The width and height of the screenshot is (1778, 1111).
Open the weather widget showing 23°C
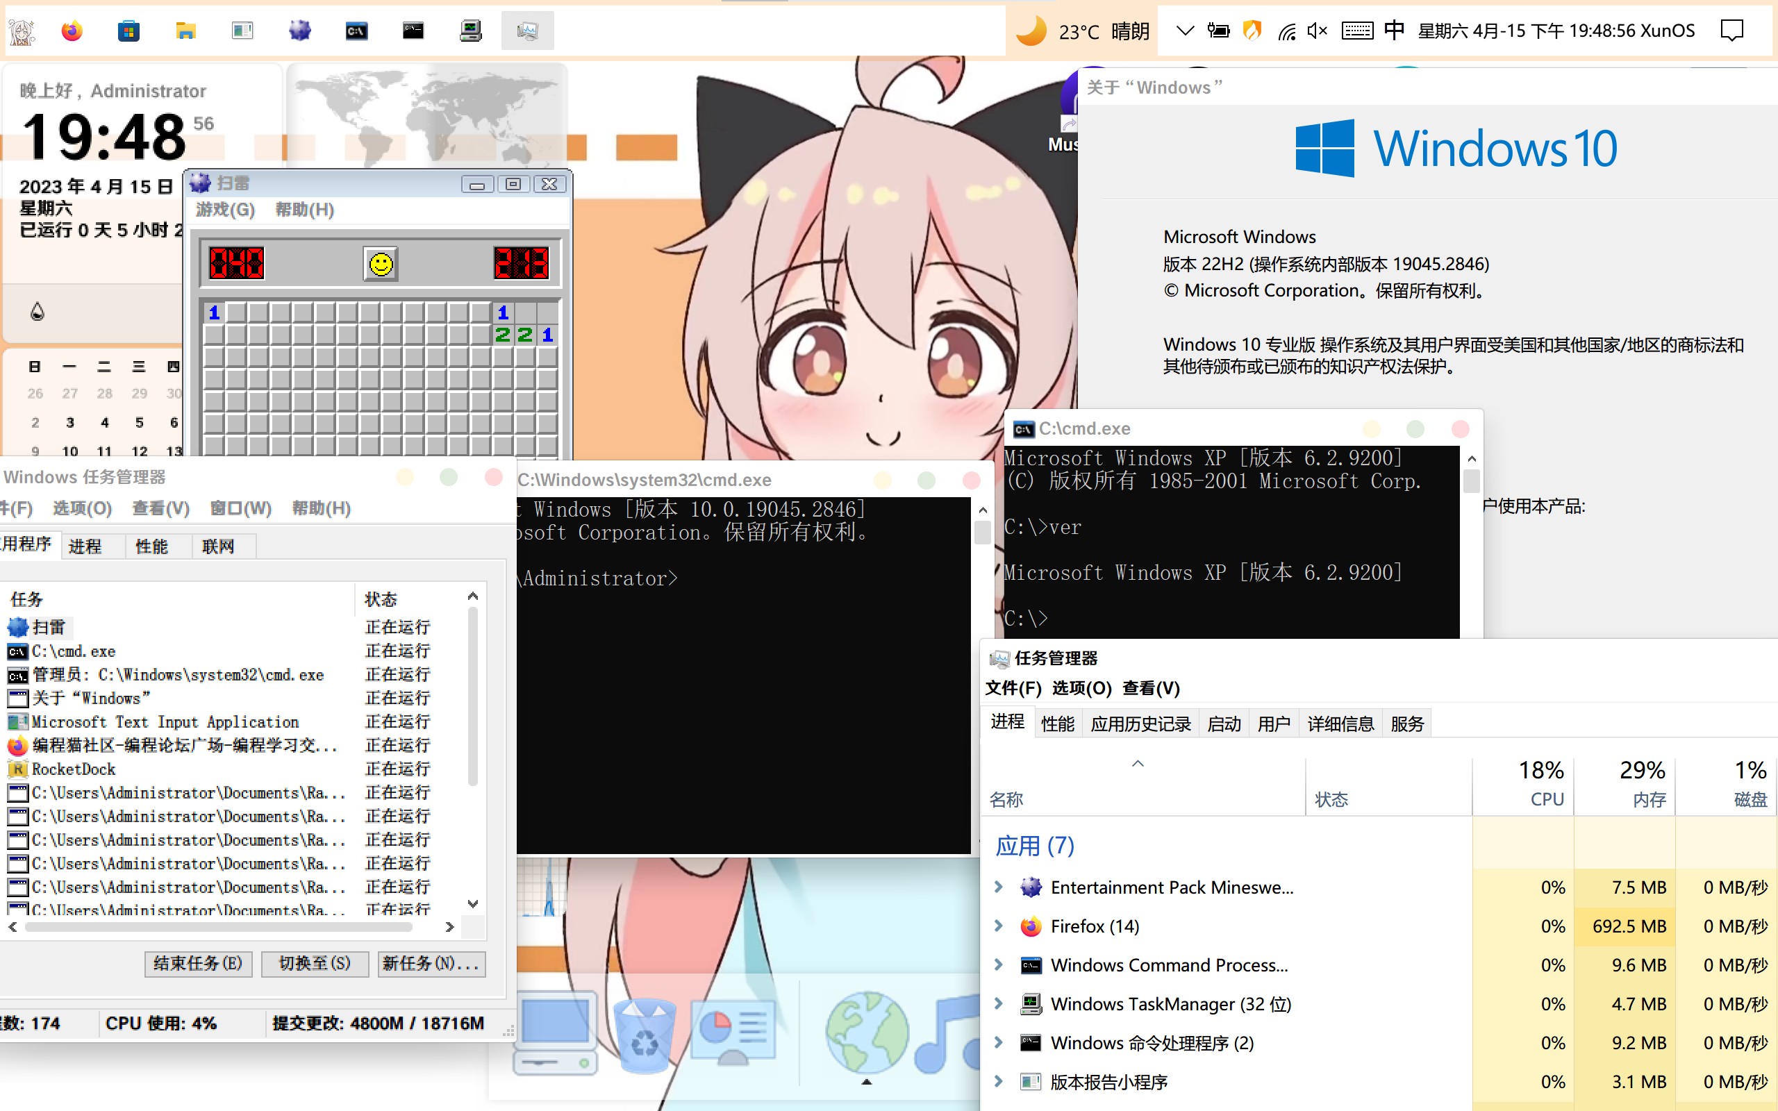click(x=1081, y=31)
